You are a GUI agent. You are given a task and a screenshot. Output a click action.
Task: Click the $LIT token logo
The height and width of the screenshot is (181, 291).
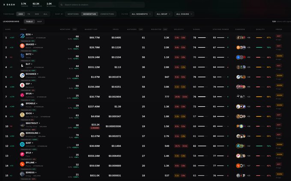(22, 66)
